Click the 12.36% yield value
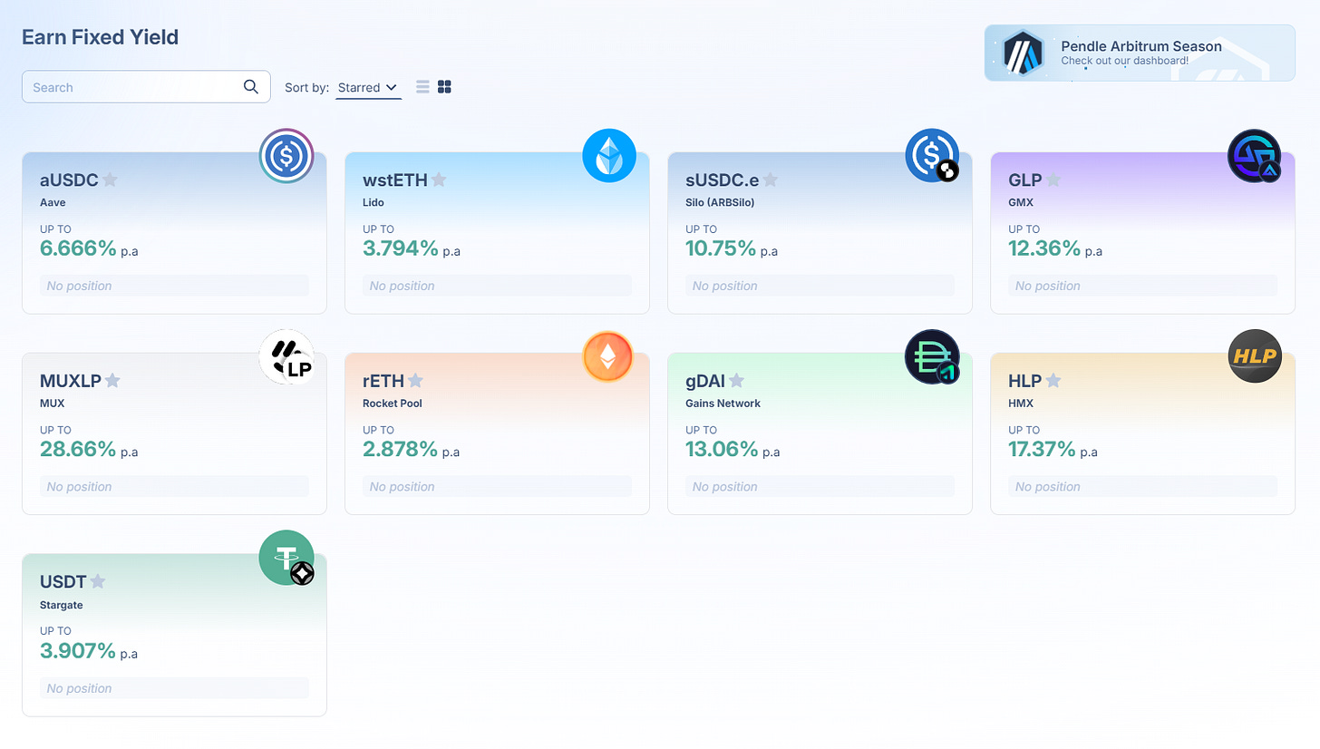The width and height of the screenshot is (1320, 749). point(1044,248)
